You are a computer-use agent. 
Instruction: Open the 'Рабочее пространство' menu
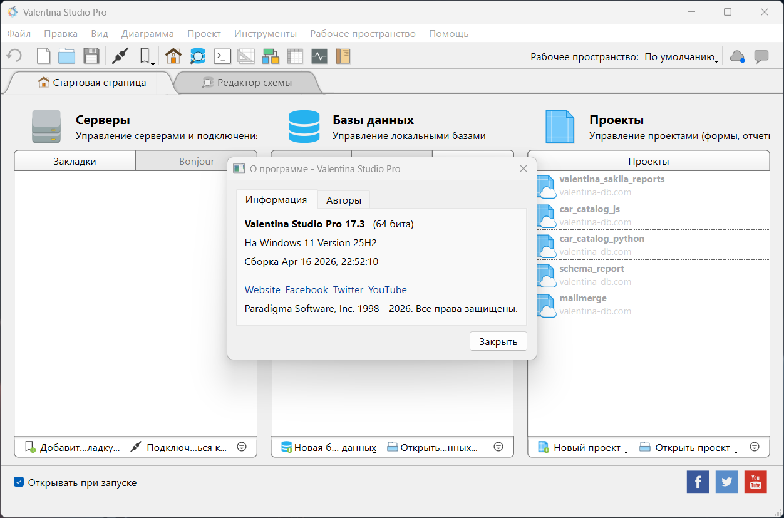363,34
